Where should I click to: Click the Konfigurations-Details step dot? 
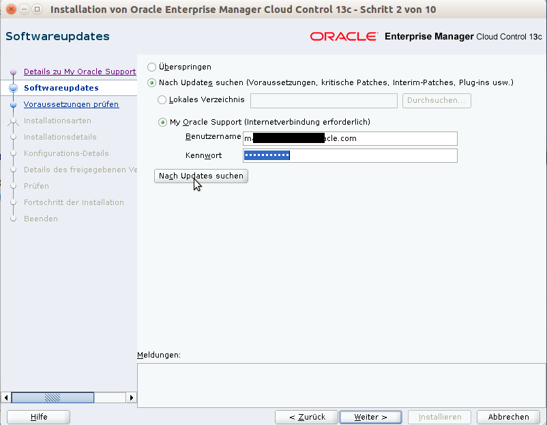(13, 154)
